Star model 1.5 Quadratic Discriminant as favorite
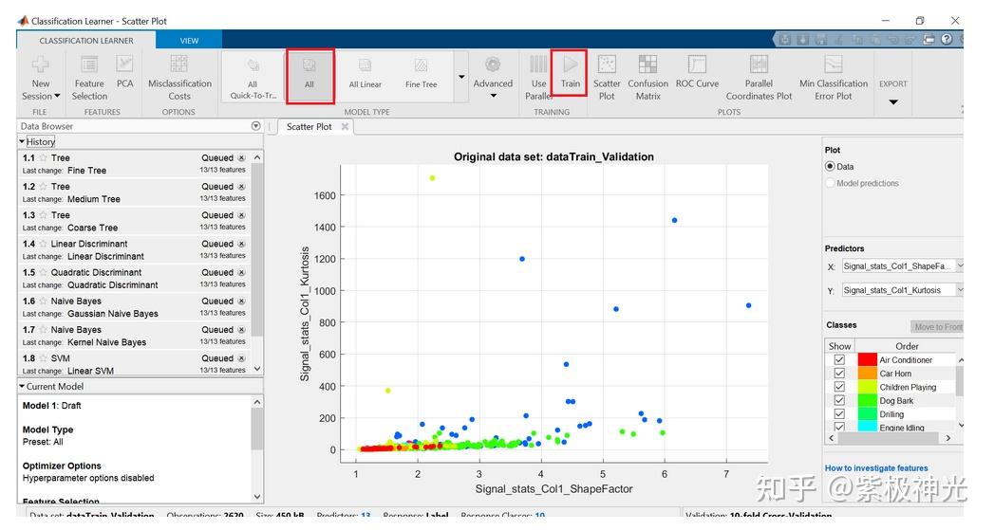Image resolution: width=994 pixels, height=530 pixels. pyautogui.click(x=43, y=272)
